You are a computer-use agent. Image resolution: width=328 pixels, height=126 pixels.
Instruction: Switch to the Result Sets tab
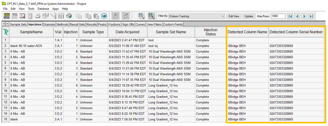tap(77, 24)
